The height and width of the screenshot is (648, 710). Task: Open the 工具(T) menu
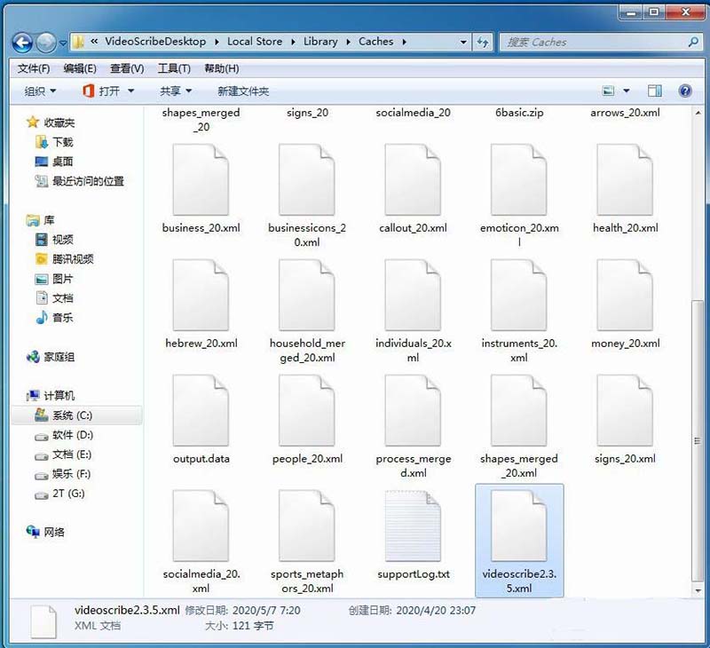174,69
